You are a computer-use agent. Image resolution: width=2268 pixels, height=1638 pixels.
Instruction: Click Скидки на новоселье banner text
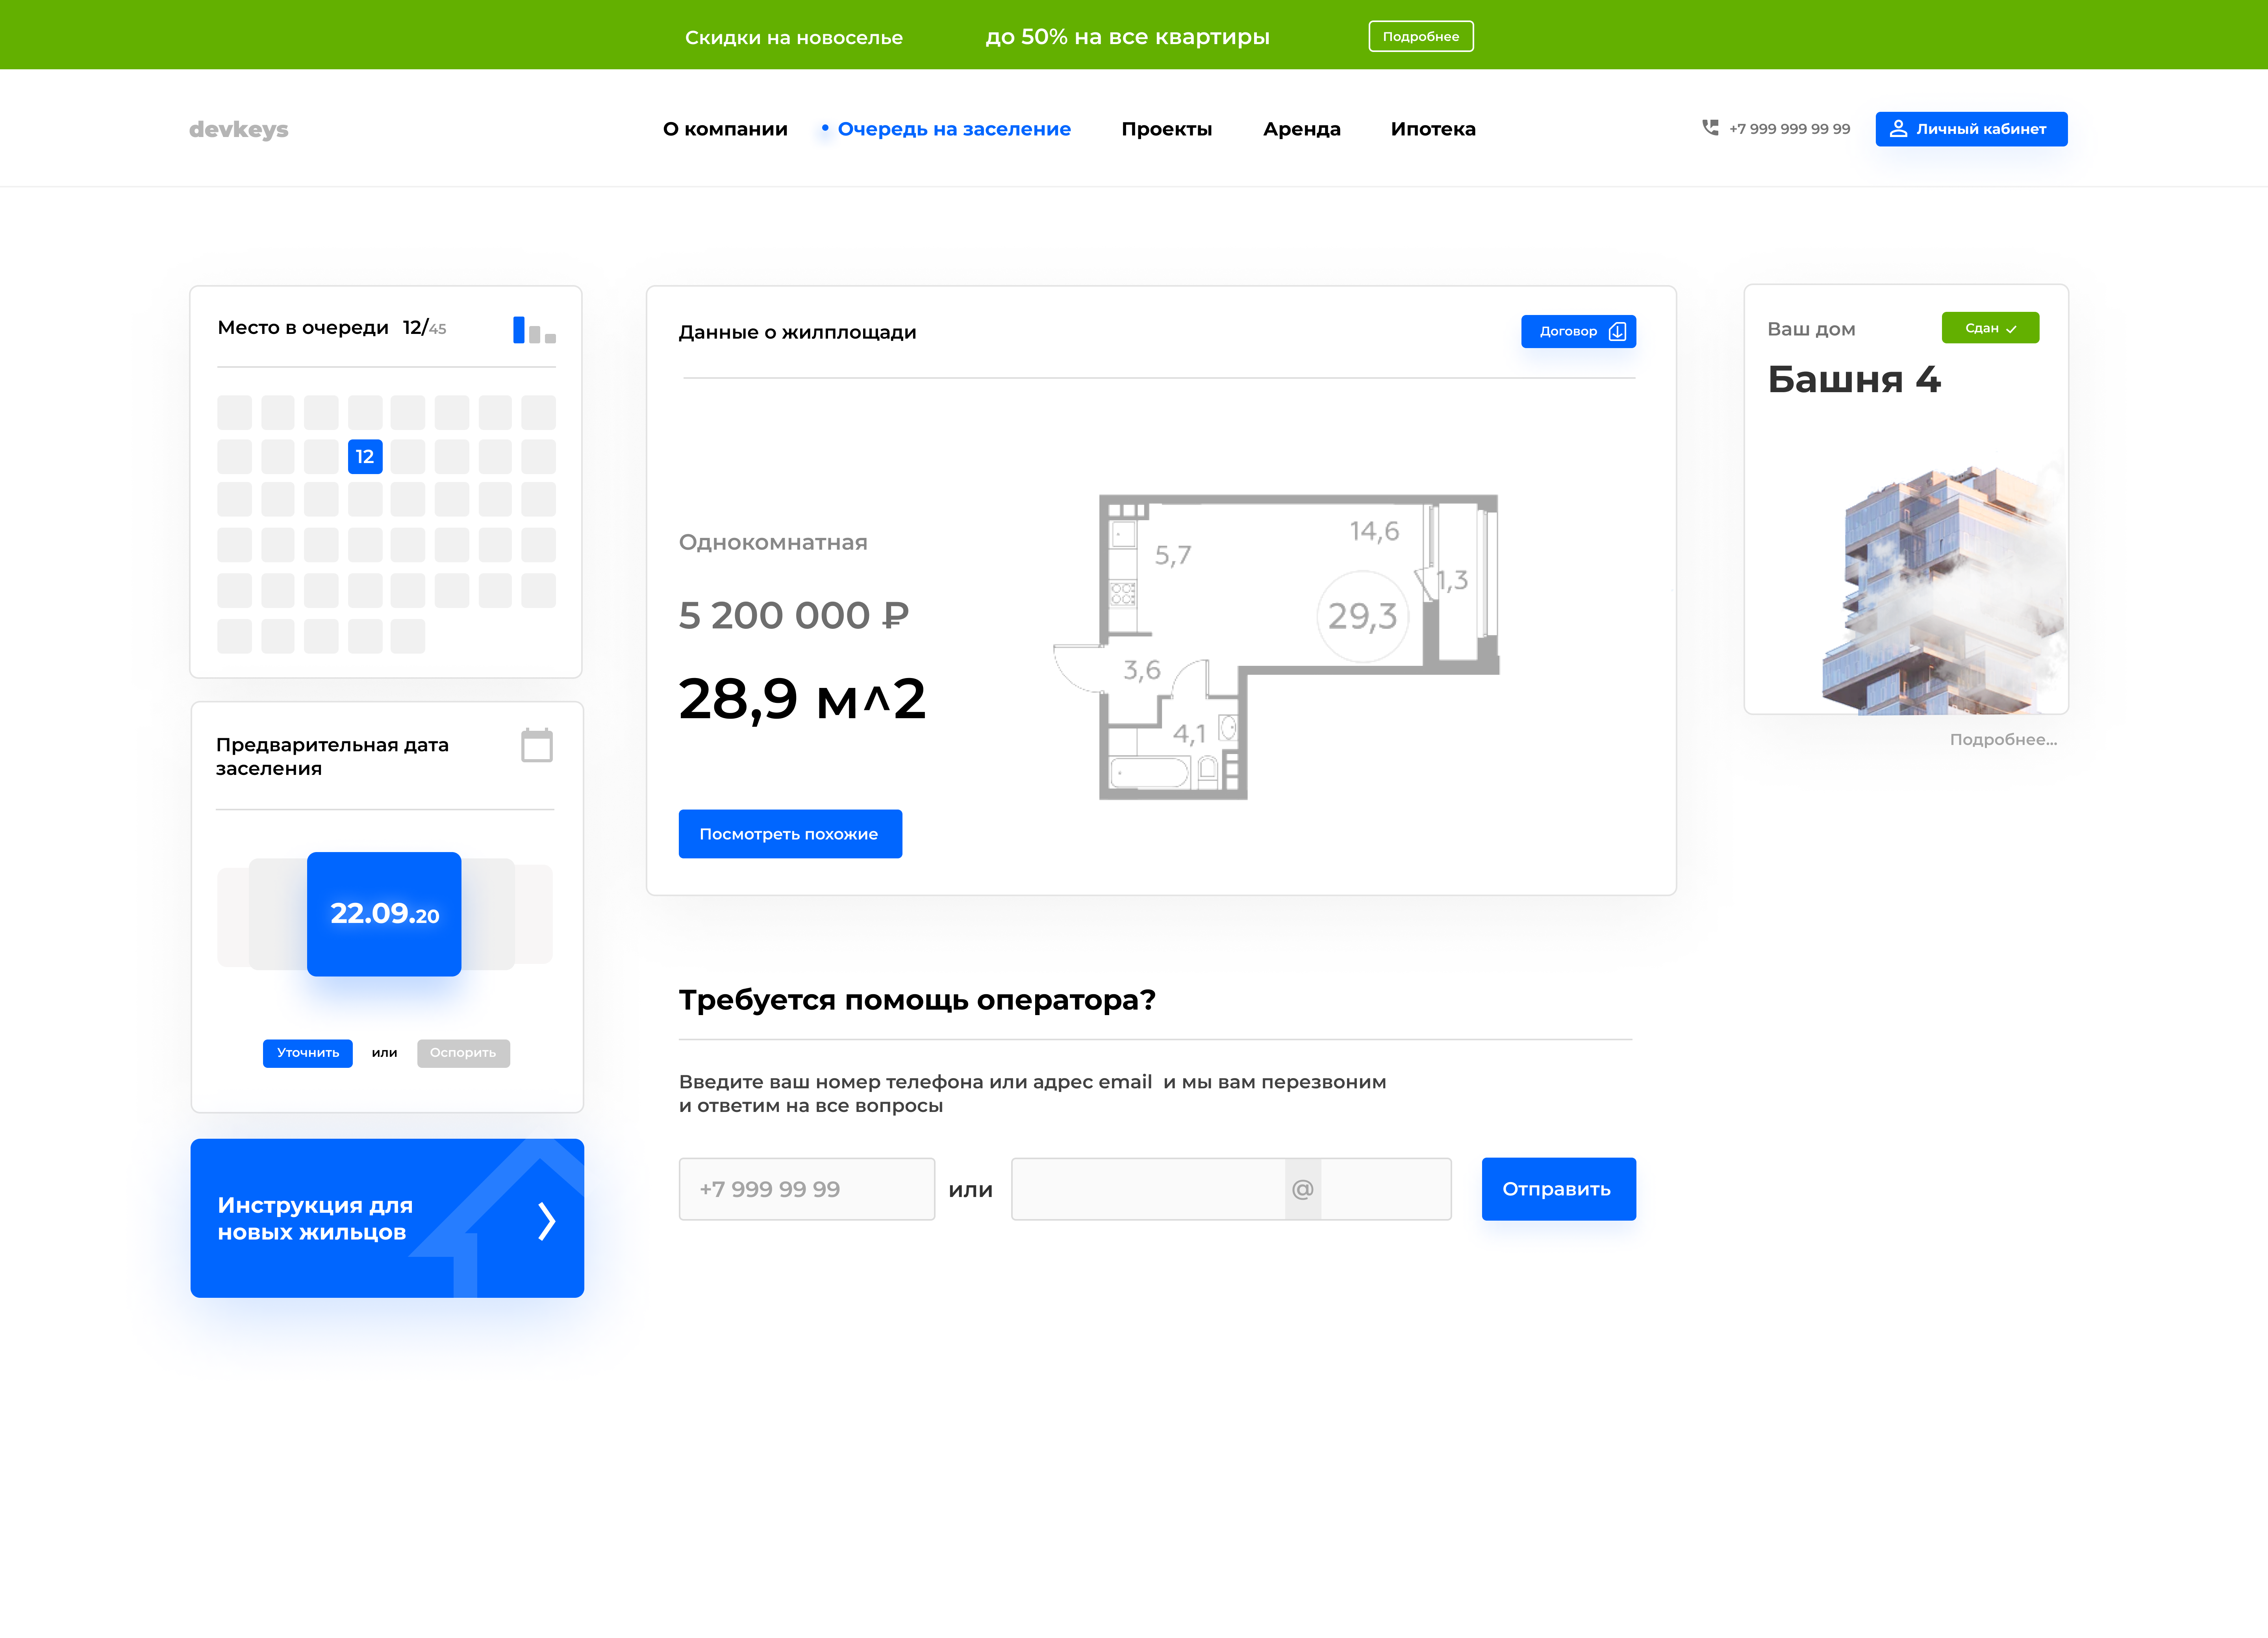pos(794,38)
